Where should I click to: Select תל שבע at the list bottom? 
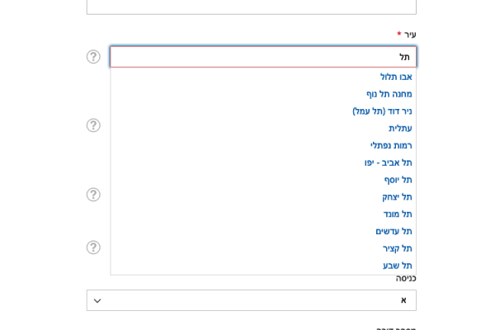[x=397, y=266]
